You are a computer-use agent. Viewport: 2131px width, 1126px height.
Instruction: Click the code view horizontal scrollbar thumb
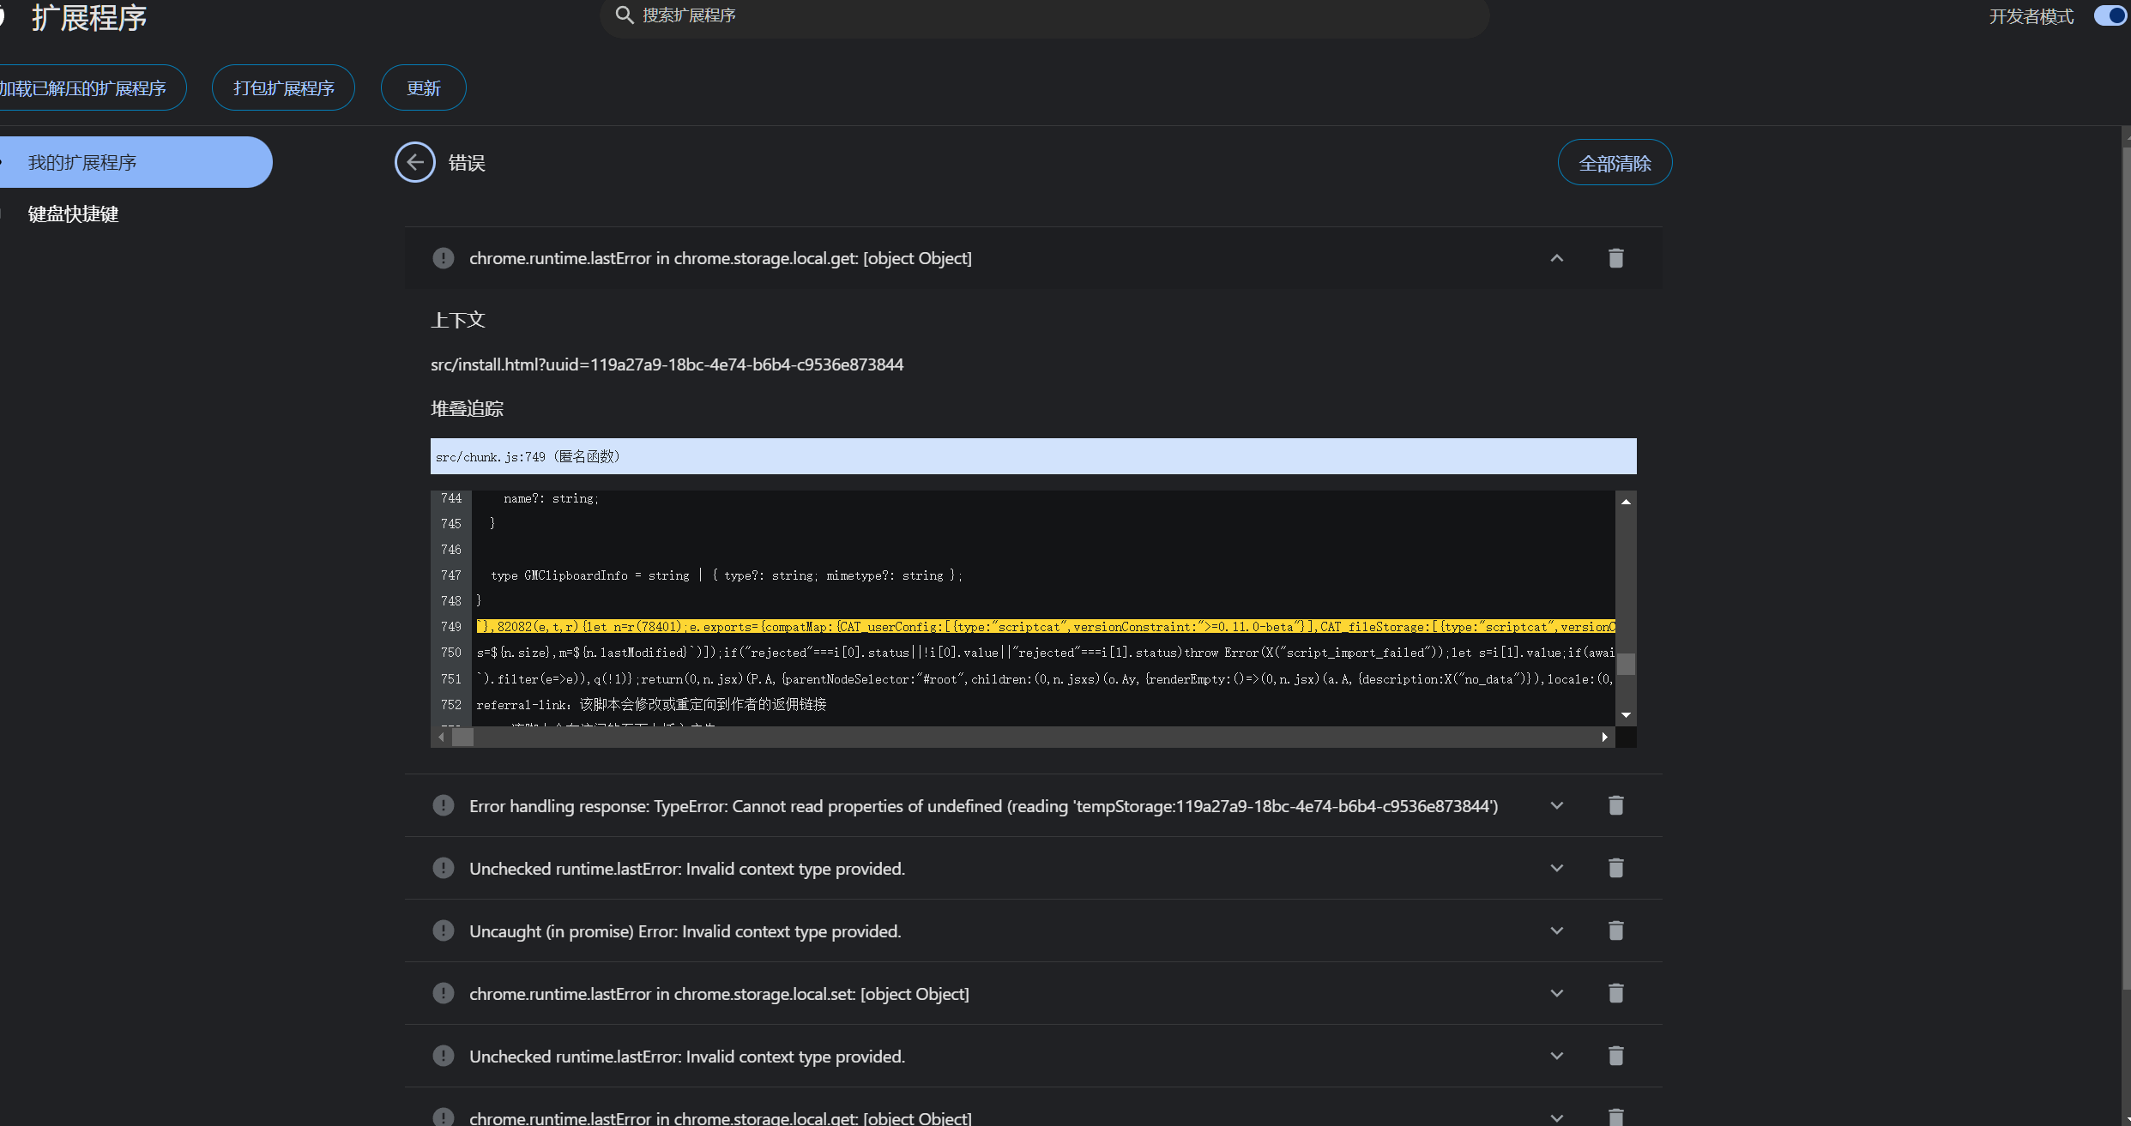pos(463,737)
